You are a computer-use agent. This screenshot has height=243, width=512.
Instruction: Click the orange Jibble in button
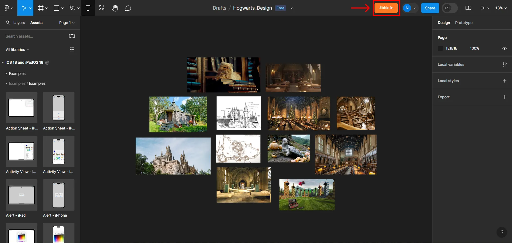pos(386,8)
